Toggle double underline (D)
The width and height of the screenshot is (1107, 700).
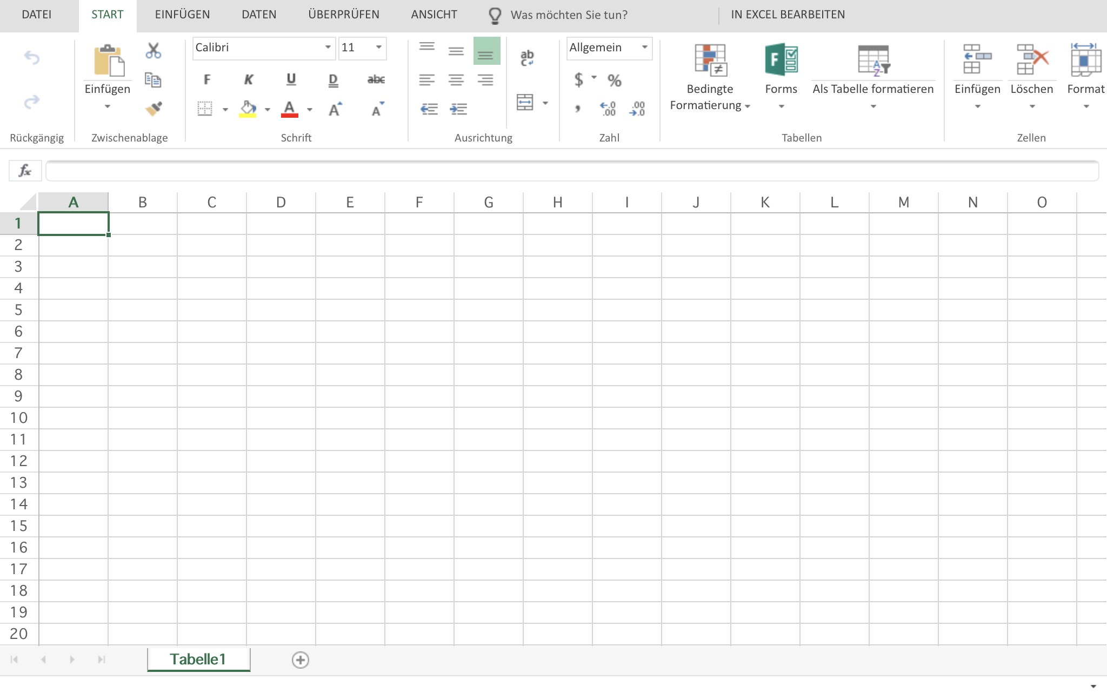pos(334,80)
